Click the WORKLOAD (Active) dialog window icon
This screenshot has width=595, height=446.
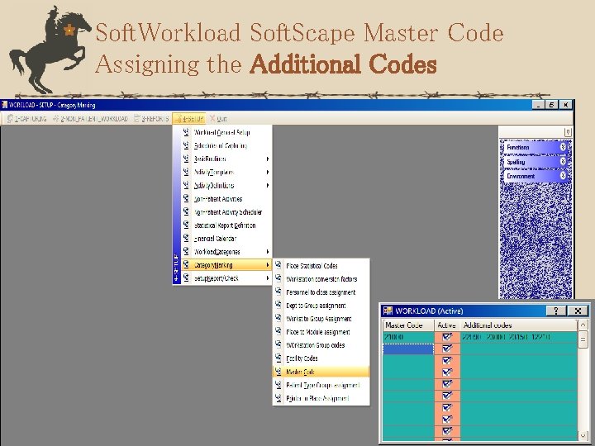click(x=388, y=311)
